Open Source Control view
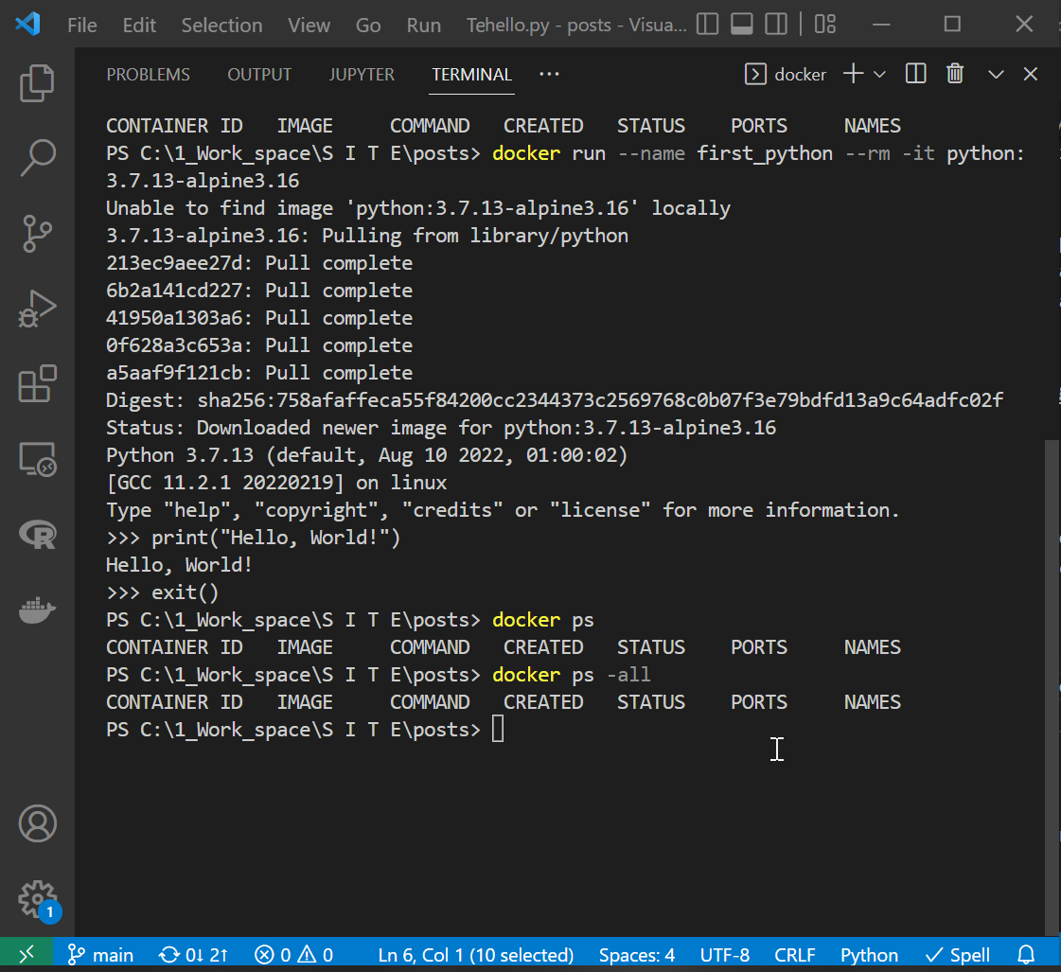Image resolution: width=1061 pixels, height=972 pixels. point(37,234)
